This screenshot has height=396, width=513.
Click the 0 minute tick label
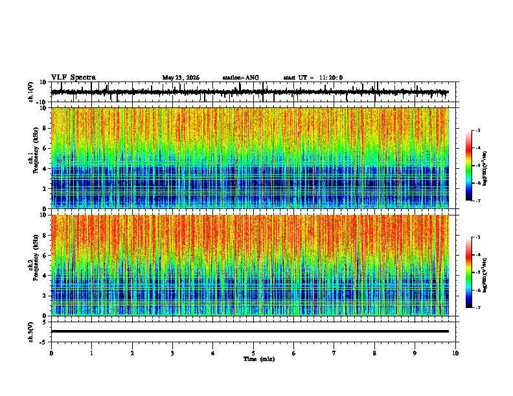[x=51, y=353]
